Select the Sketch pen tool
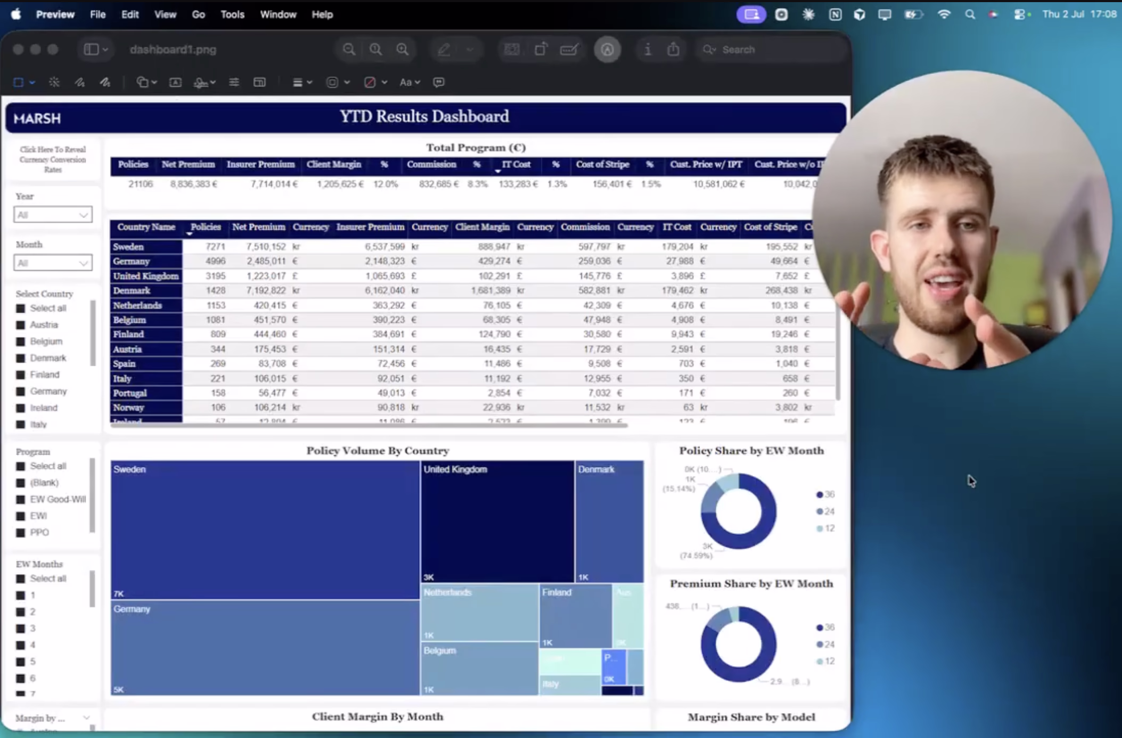The height and width of the screenshot is (738, 1122). 80,82
